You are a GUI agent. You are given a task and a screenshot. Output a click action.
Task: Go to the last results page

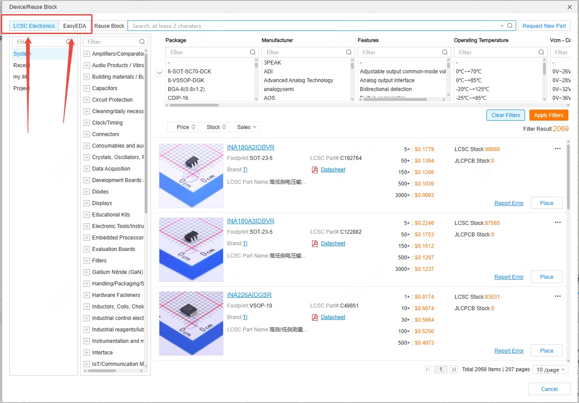tap(454, 369)
